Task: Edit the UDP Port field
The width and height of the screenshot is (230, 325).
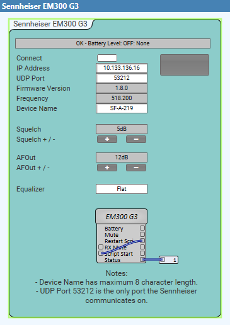Action: click(x=122, y=78)
